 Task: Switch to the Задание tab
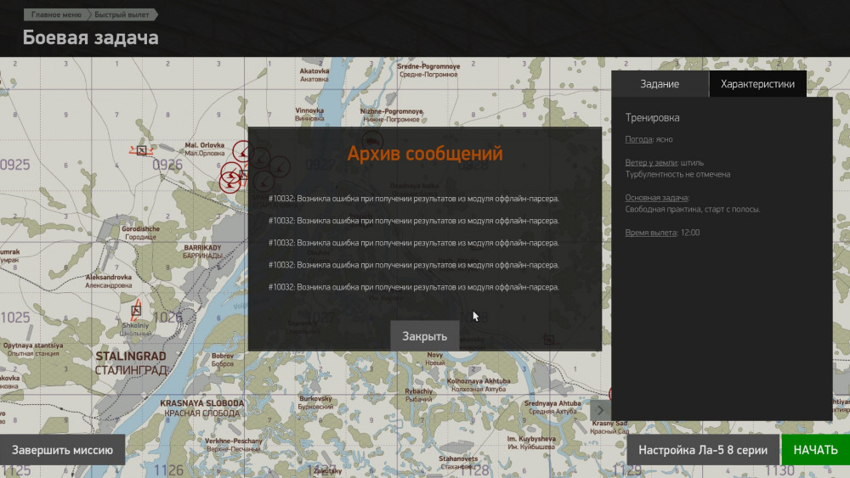pyautogui.click(x=660, y=84)
